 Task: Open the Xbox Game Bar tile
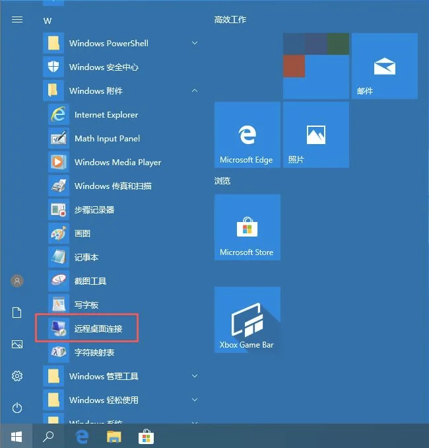point(247,320)
